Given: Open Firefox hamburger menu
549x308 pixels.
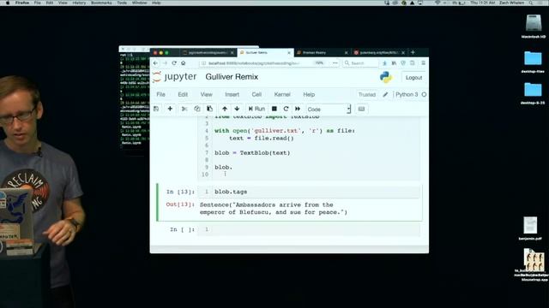Looking at the screenshot, I should tap(423, 63).
